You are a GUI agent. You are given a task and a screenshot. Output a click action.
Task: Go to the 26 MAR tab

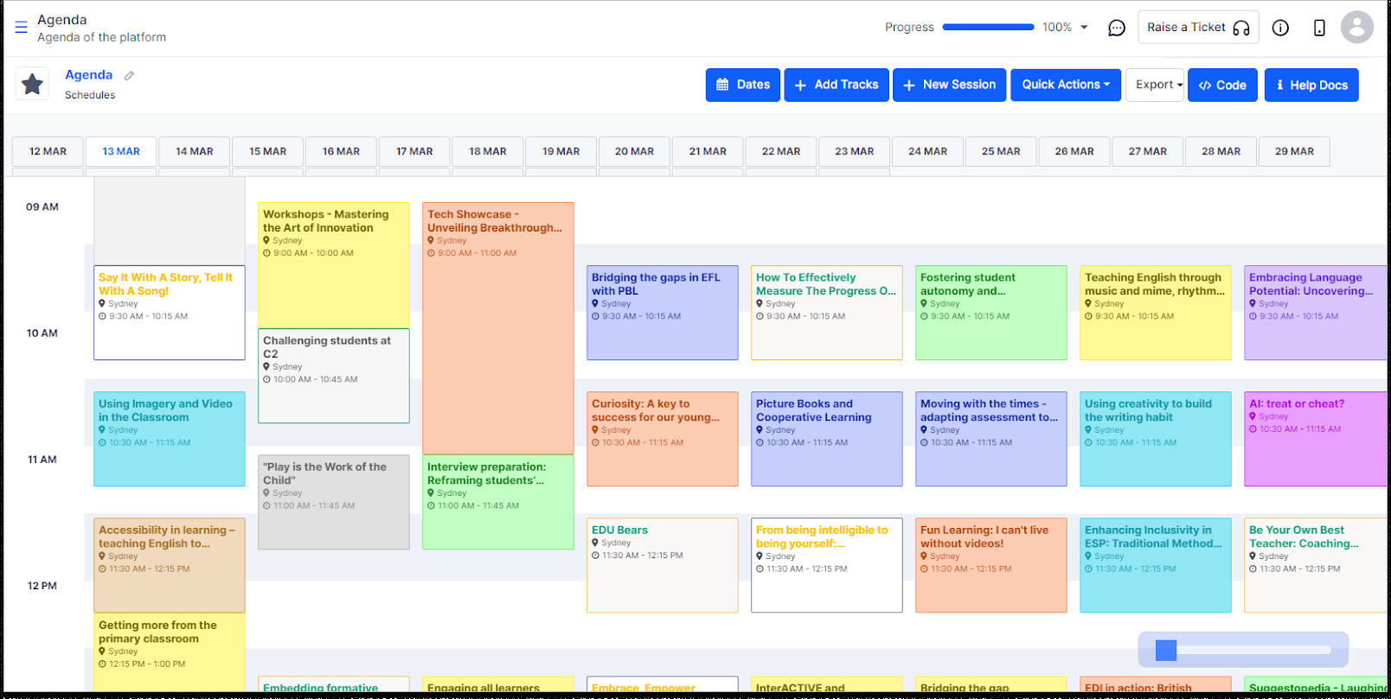pos(1074,151)
